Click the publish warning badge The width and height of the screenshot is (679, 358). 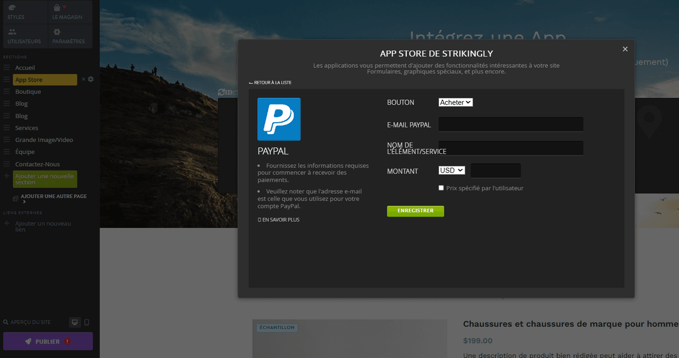coord(67,342)
